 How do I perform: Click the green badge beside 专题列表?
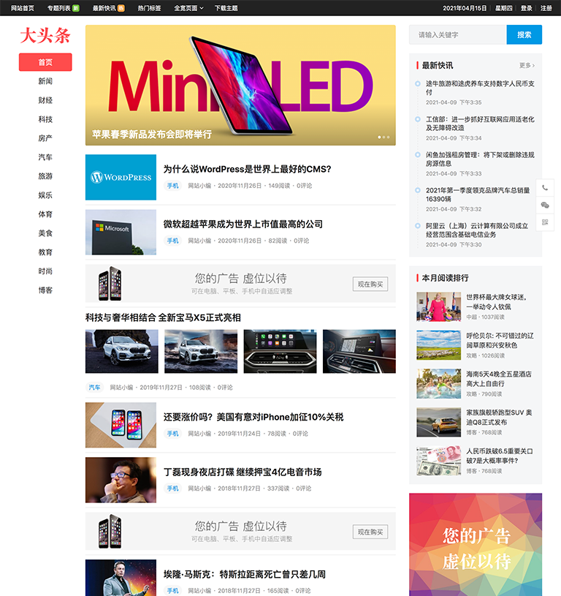76,8
